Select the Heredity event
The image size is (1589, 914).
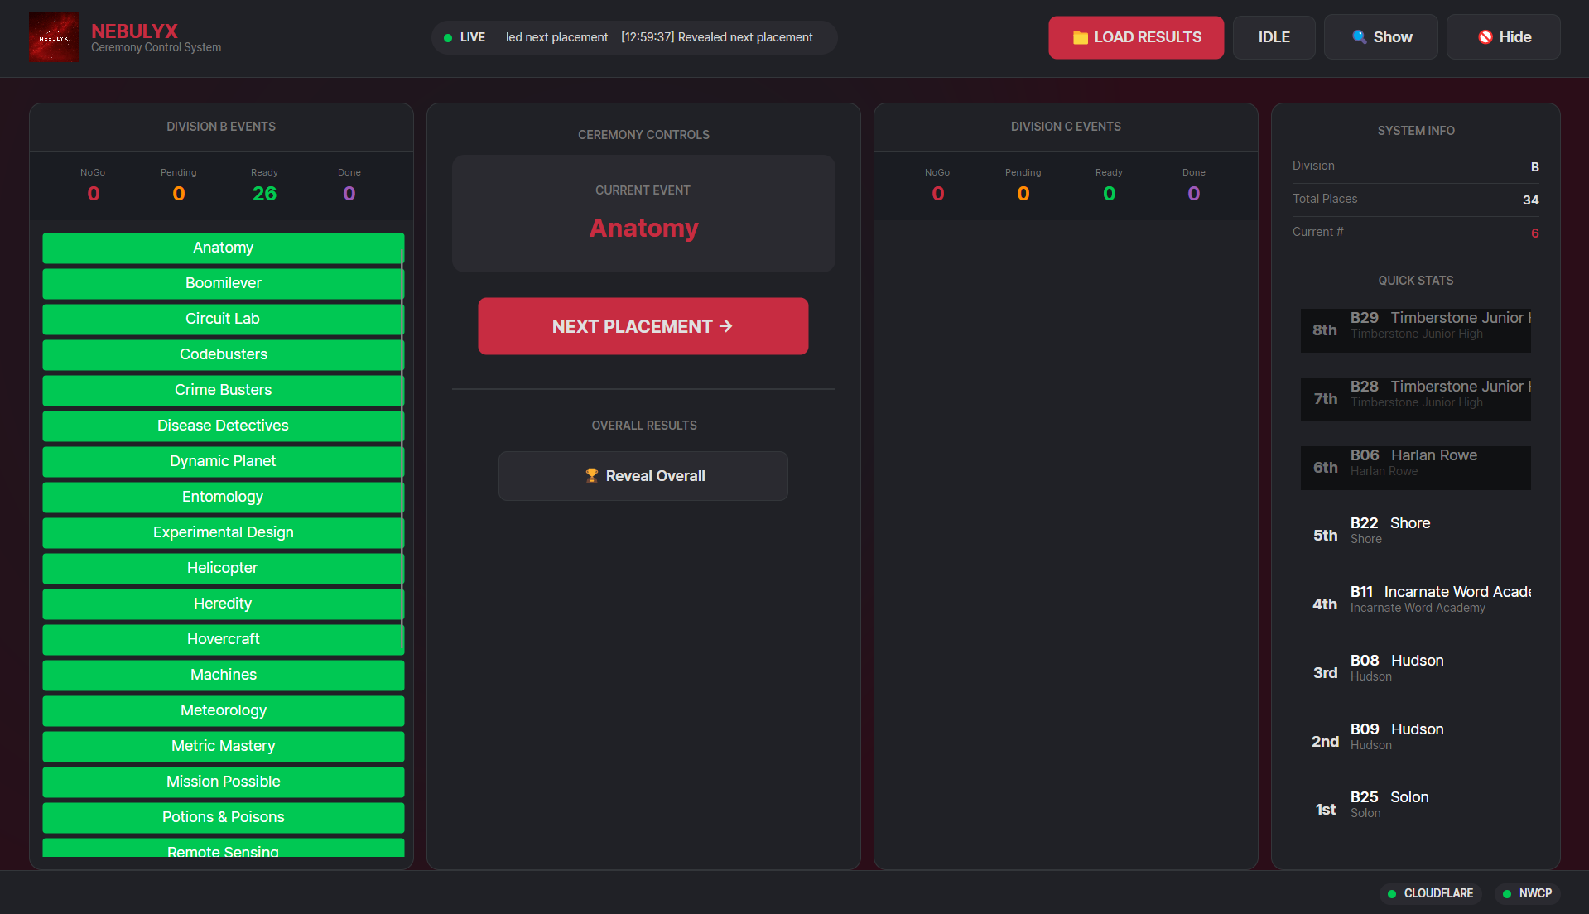(224, 604)
